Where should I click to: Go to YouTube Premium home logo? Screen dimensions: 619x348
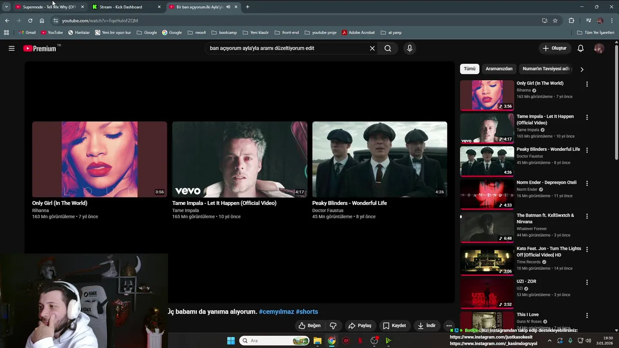pos(41,48)
